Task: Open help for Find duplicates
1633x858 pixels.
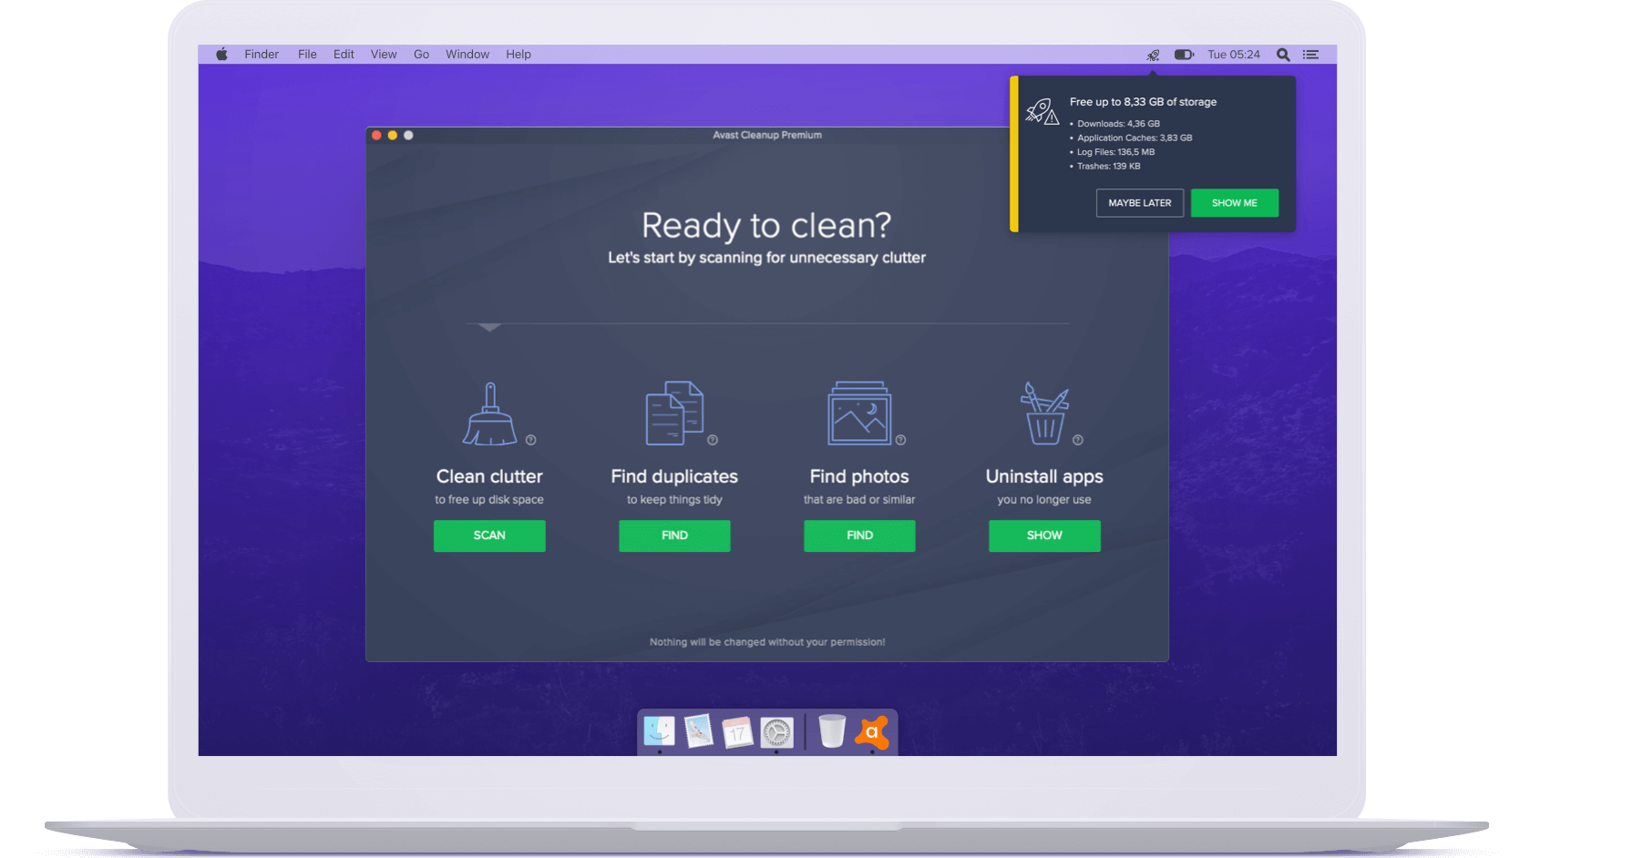Action: (x=713, y=440)
